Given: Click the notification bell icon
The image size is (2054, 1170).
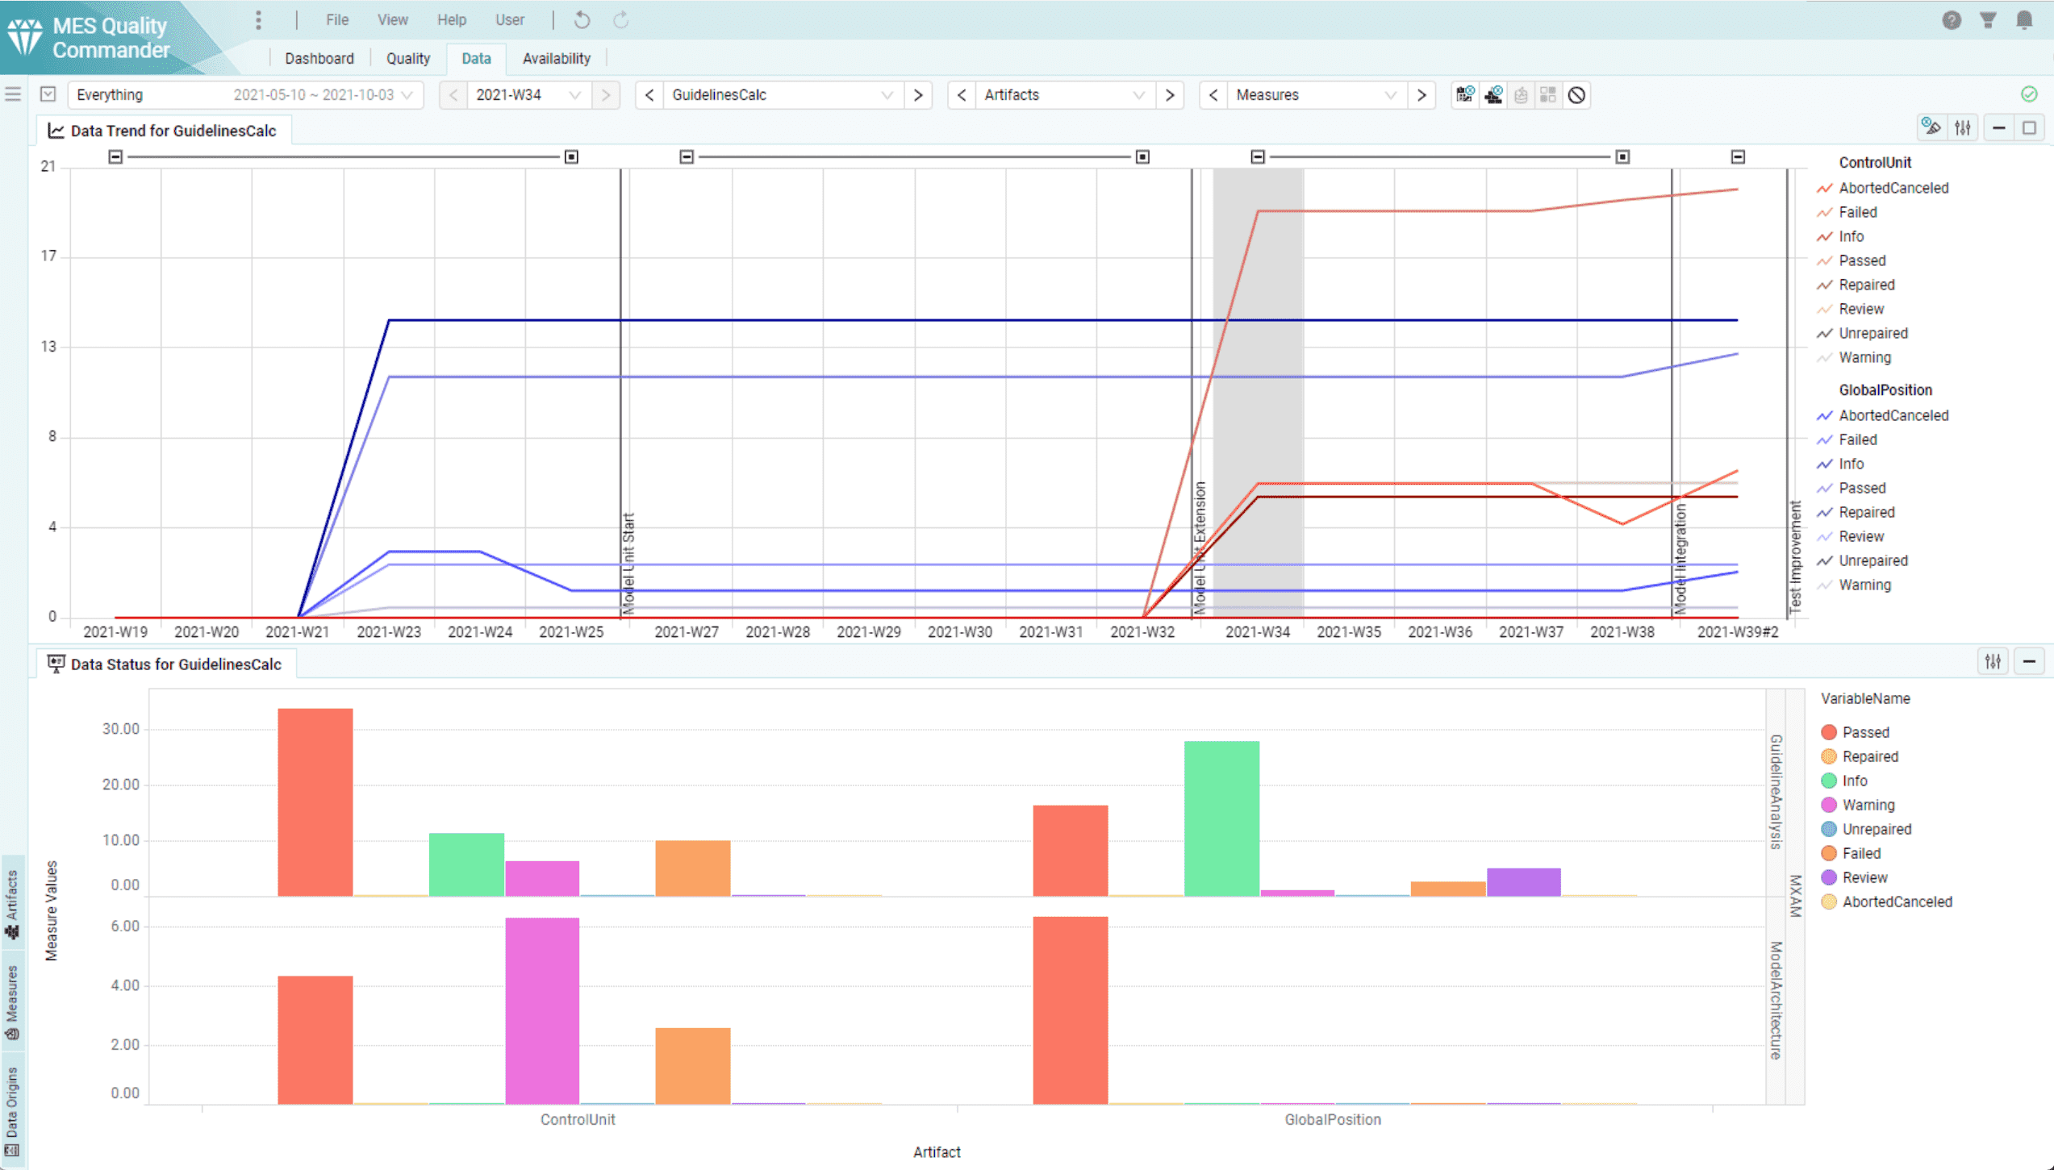Looking at the screenshot, I should tap(2023, 20).
